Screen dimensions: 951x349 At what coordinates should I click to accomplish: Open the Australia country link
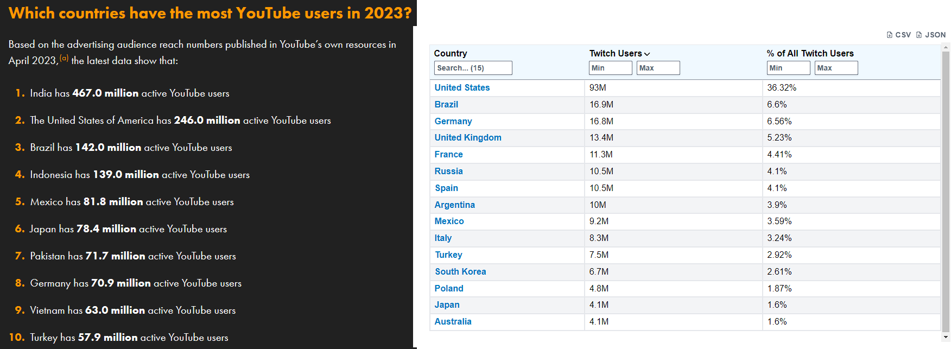(x=453, y=322)
